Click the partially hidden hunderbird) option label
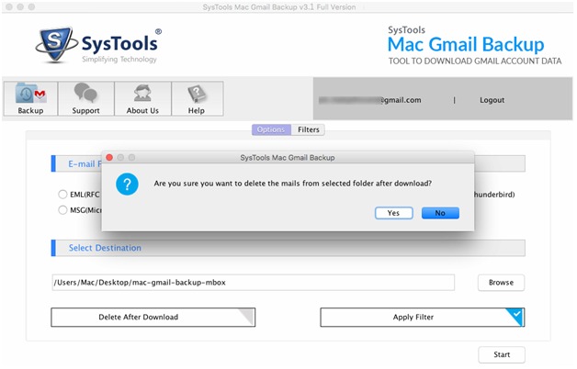 pyautogui.click(x=494, y=195)
